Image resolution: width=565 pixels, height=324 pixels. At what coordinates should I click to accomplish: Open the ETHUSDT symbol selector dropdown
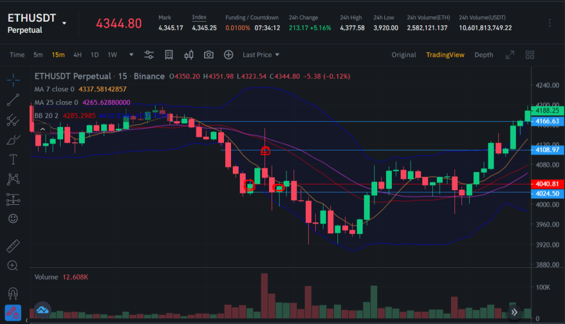pos(64,23)
